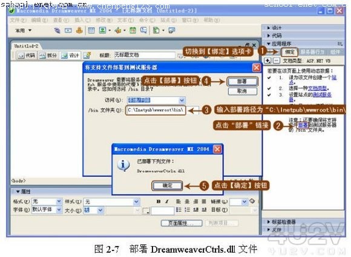This screenshot has height=257, width=351.
Task: Click the plus button in bindings panel
Action: coord(267,60)
